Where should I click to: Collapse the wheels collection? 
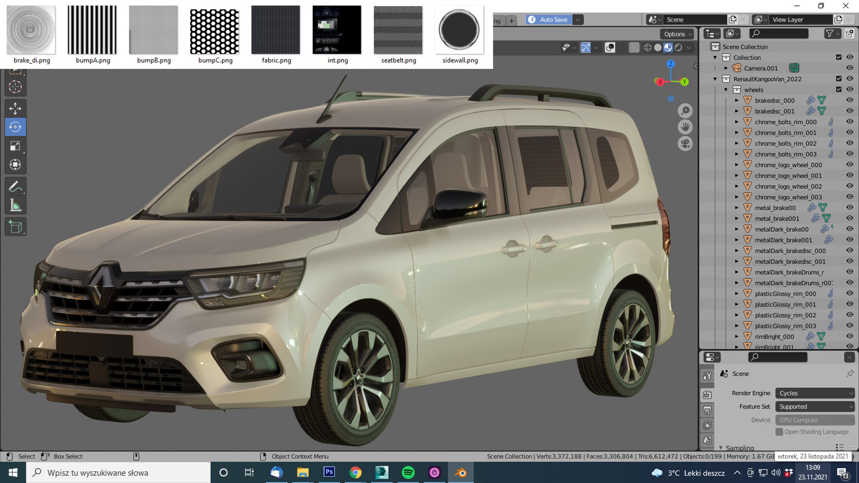[x=726, y=89]
